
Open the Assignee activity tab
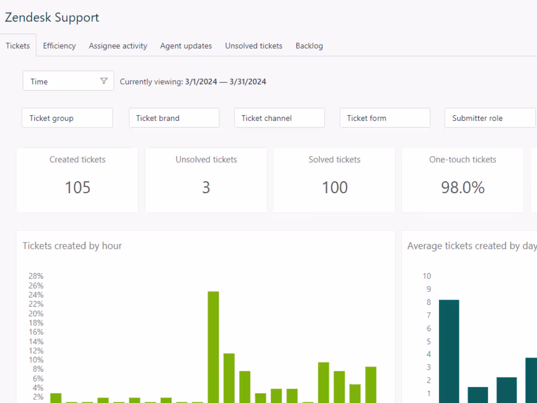pos(118,46)
